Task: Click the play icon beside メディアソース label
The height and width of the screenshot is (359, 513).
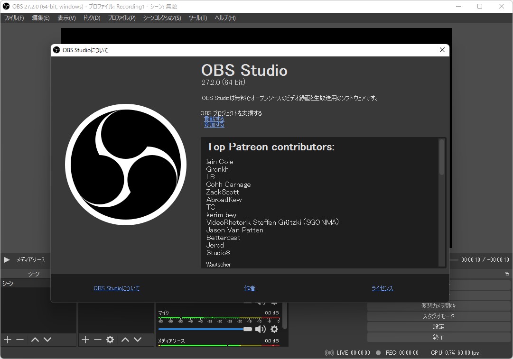Action: pos(7,260)
